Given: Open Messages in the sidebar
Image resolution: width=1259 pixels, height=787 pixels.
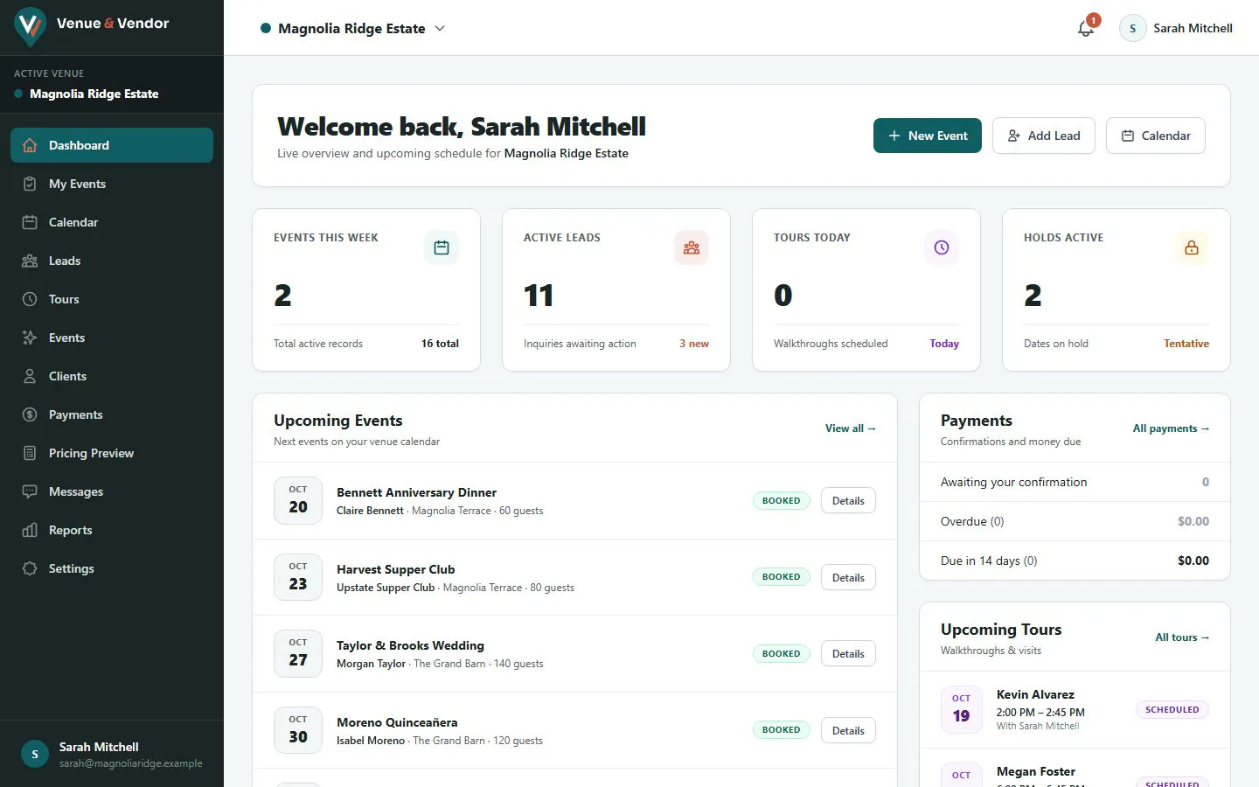Looking at the screenshot, I should click(x=112, y=491).
